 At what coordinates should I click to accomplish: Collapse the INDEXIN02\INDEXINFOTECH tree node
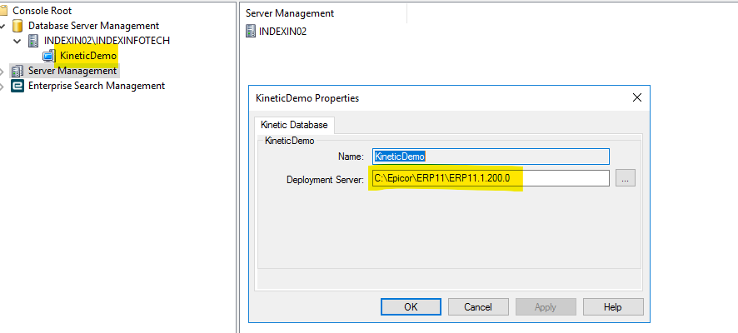pos(17,41)
